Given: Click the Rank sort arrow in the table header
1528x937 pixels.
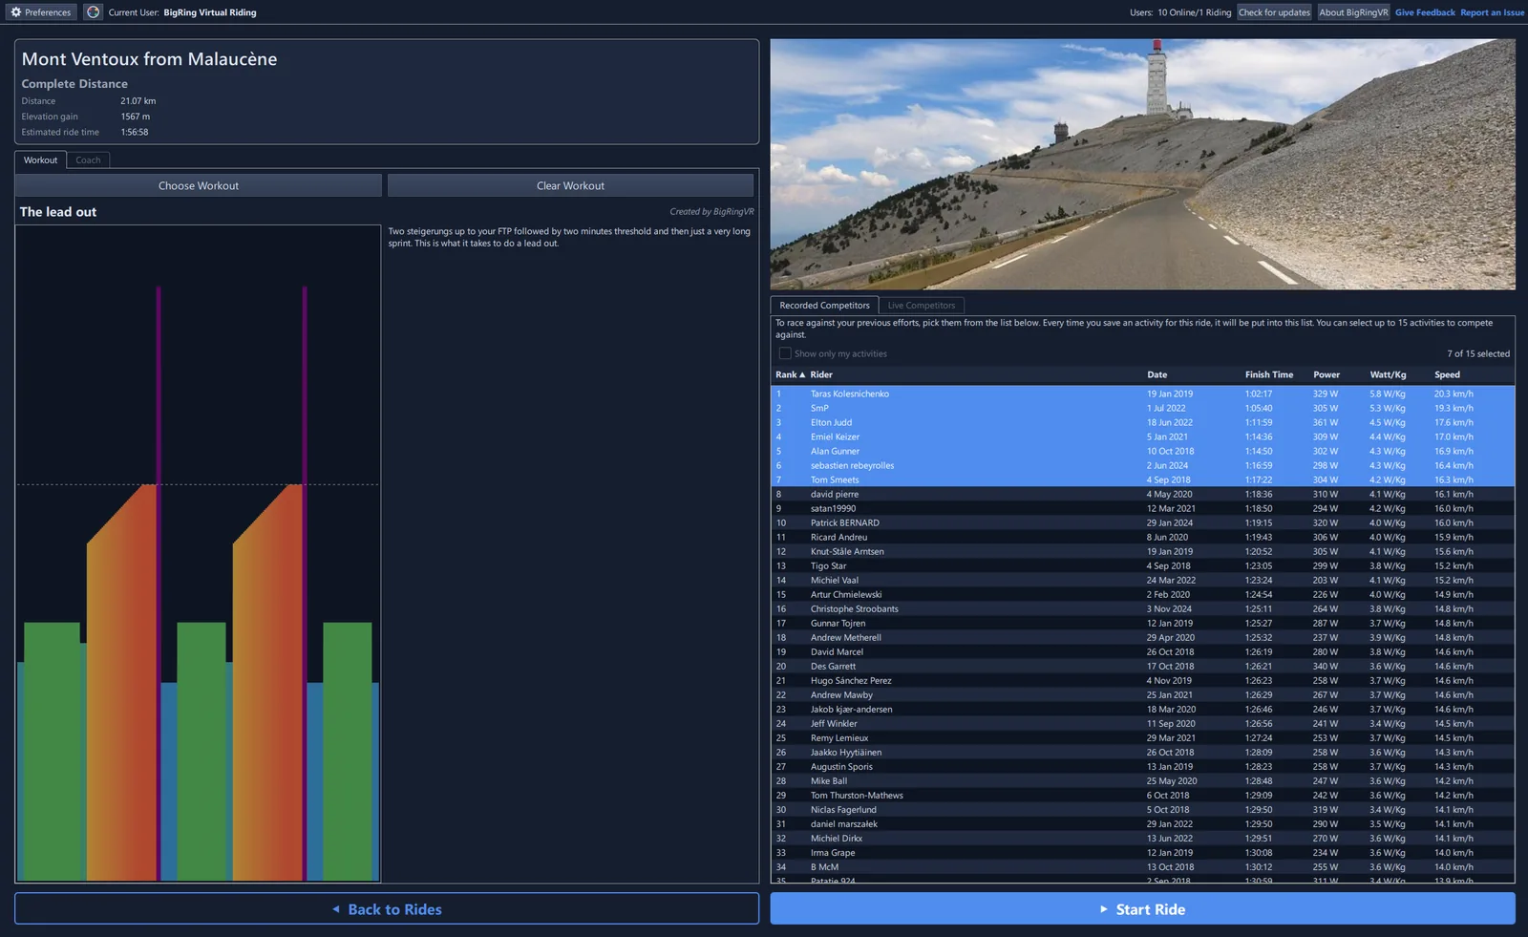Looking at the screenshot, I should pos(802,375).
